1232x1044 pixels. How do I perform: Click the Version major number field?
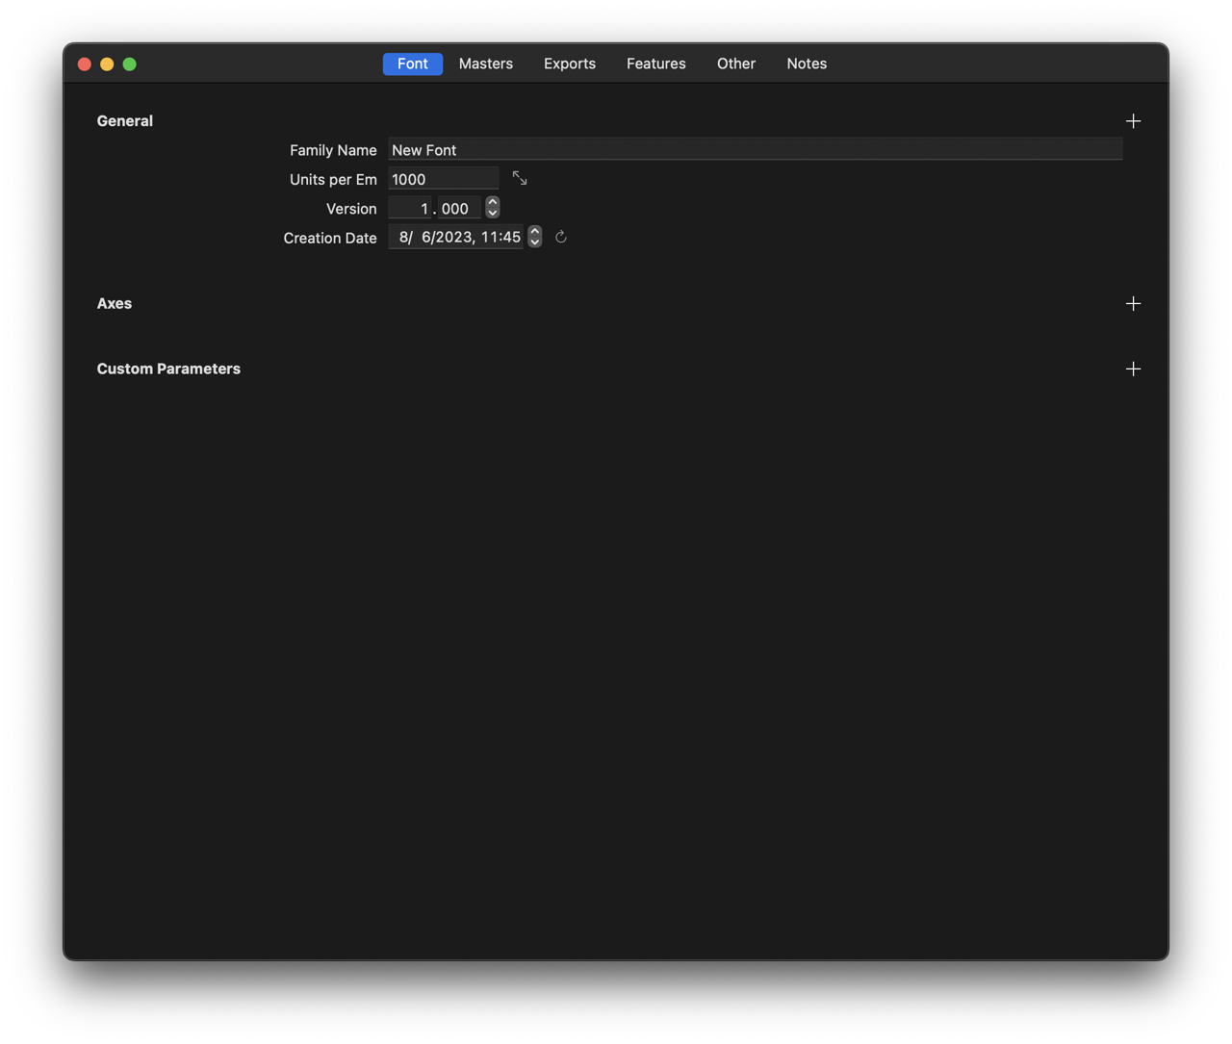tap(410, 209)
